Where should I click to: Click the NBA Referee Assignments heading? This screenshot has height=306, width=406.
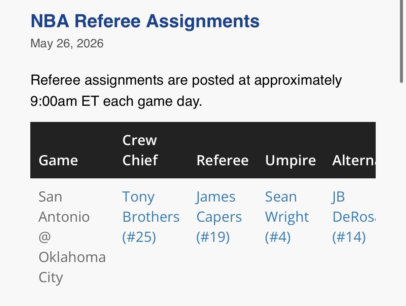coord(145,21)
